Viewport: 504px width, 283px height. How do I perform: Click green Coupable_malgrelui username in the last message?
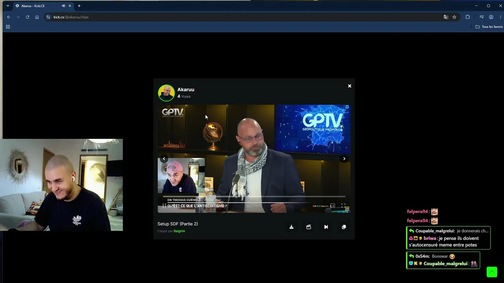point(445,264)
